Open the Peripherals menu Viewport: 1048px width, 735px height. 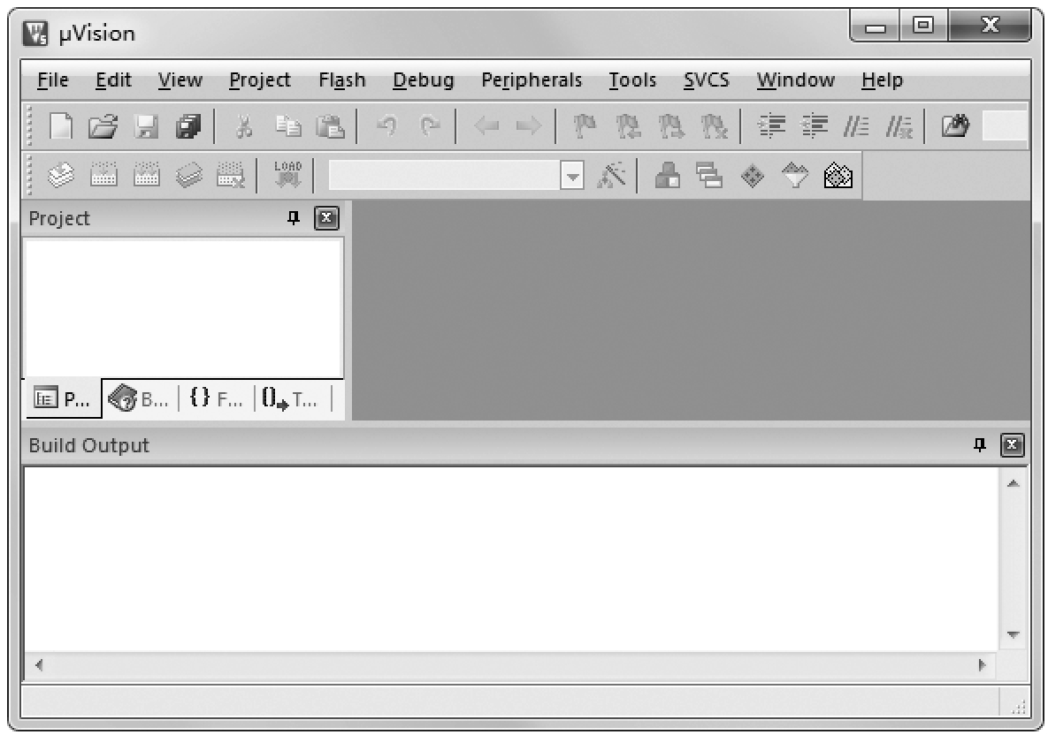point(532,80)
